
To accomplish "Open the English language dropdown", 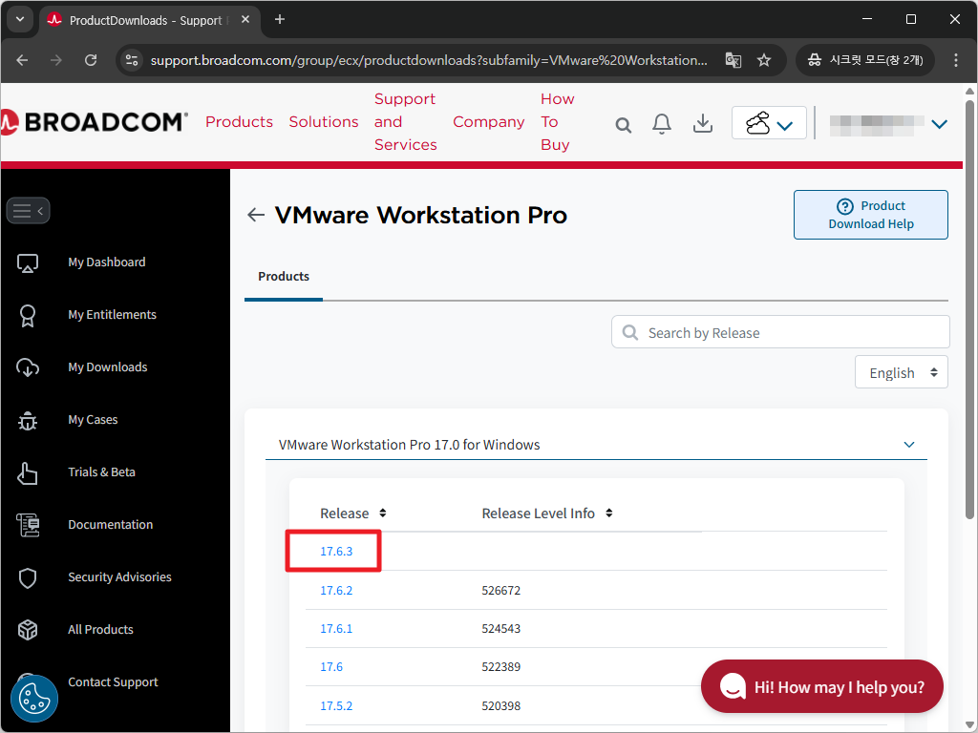I will tap(902, 373).
